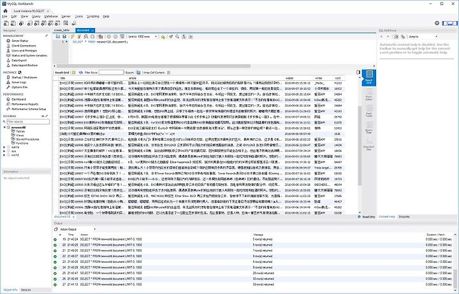Collapse the newworld schema node
The image size is (459, 294).
[4, 127]
